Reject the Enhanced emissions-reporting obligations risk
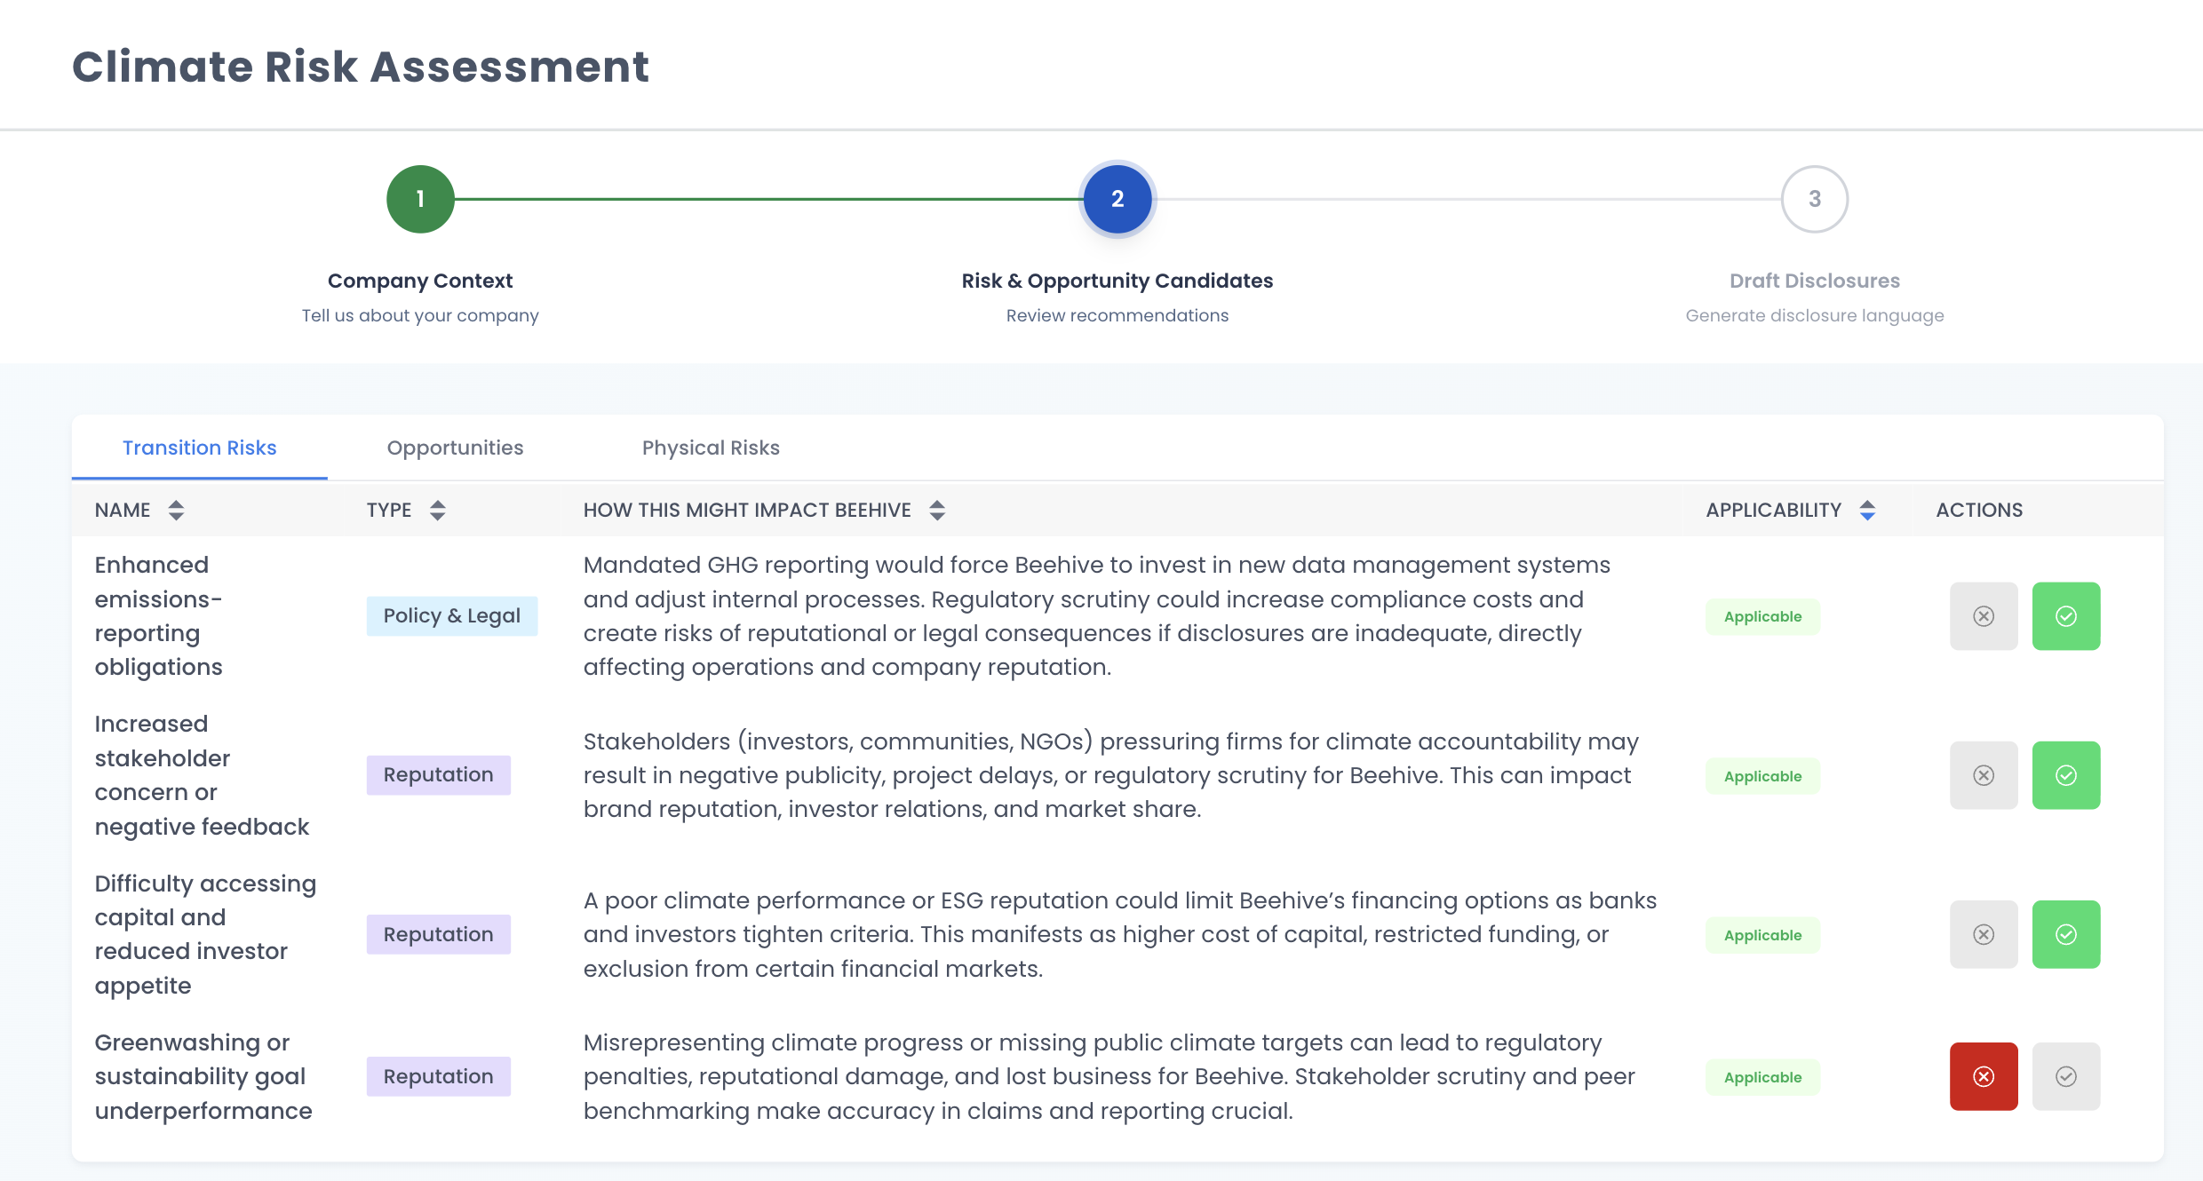This screenshot has width=2203, height=1181. [x=1983, y=616]
